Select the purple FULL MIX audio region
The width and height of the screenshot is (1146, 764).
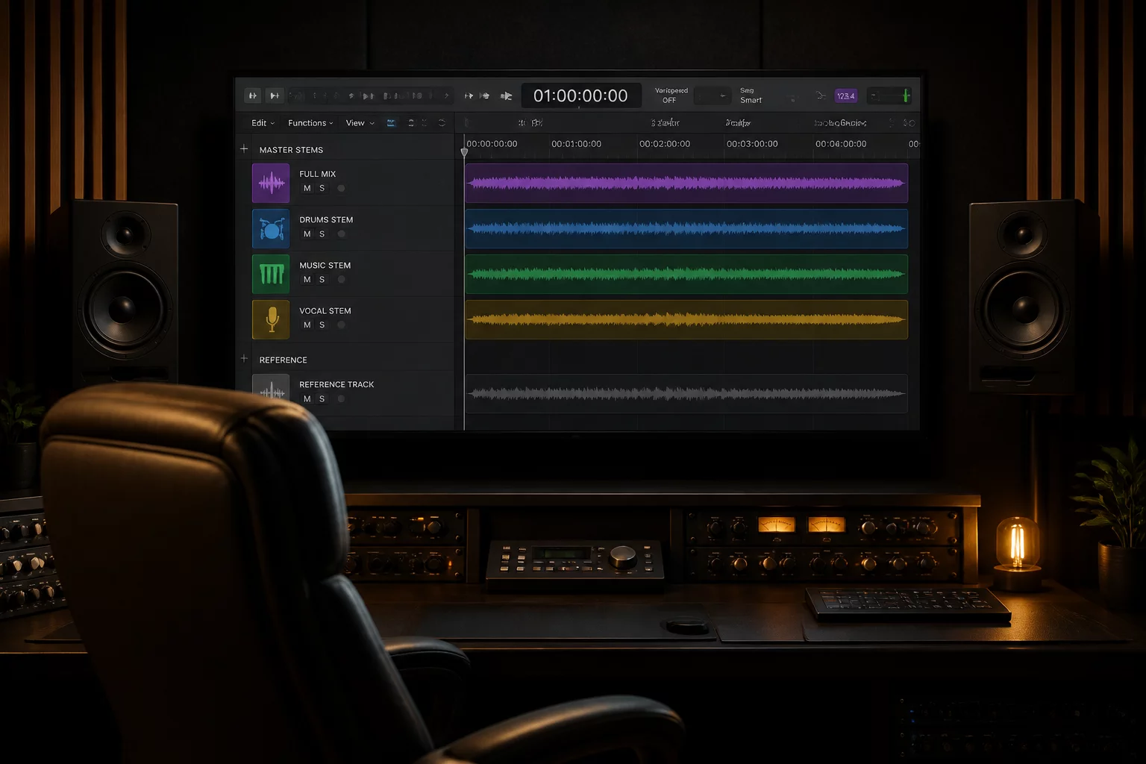[x=686, y=183]
